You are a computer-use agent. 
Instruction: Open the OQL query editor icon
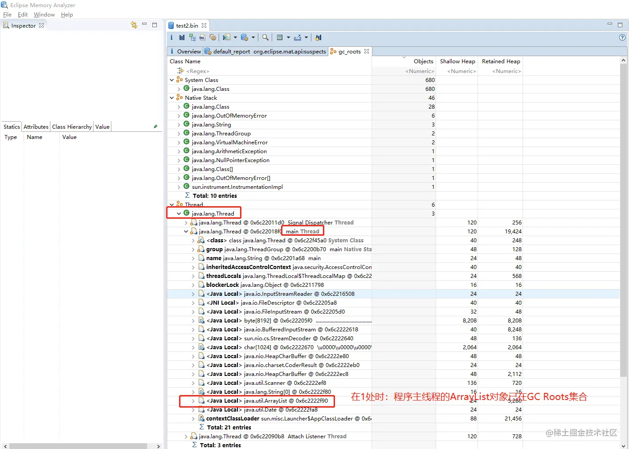pos(202,37)
